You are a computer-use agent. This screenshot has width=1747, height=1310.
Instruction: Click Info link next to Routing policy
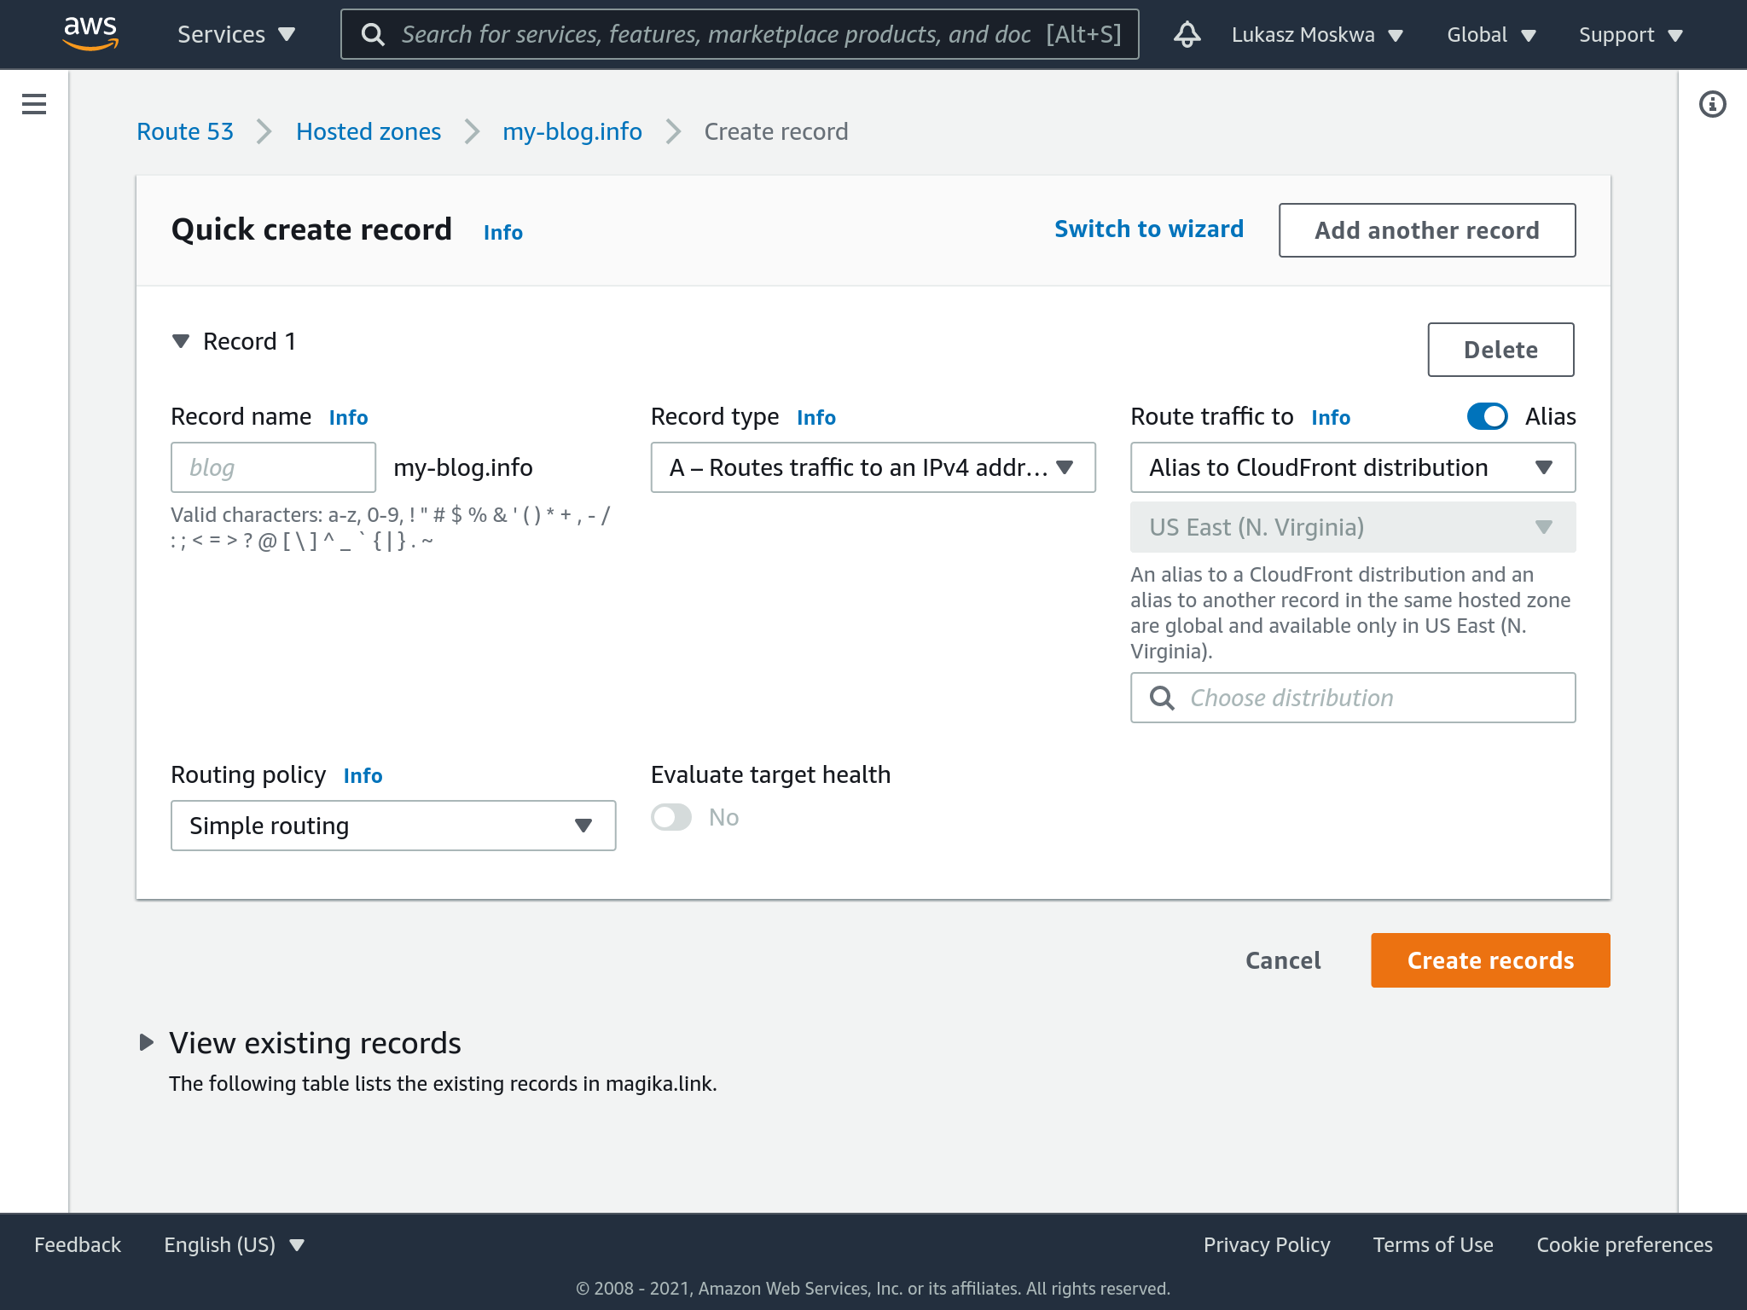363,775
